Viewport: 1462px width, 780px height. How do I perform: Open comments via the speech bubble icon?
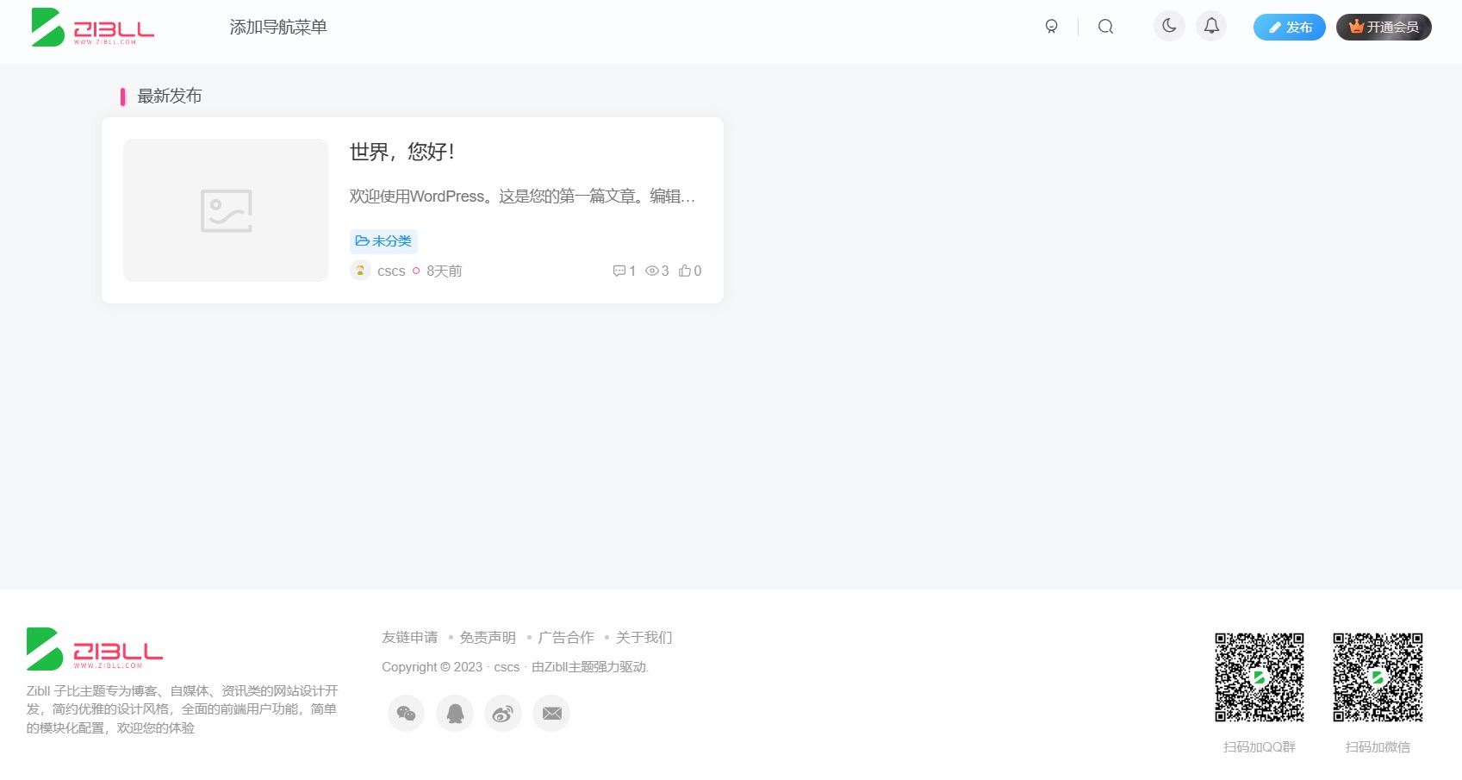tap(619, 270)
